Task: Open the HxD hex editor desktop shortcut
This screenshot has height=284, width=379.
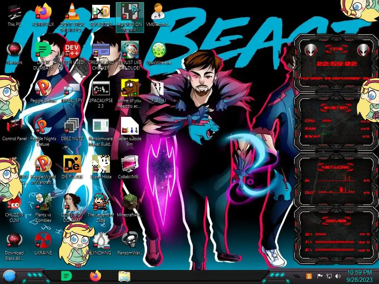Action: pyautogui.click(x=101, y=15)
